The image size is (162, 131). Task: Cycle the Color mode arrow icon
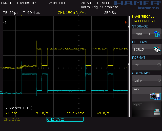pos(159,81)
